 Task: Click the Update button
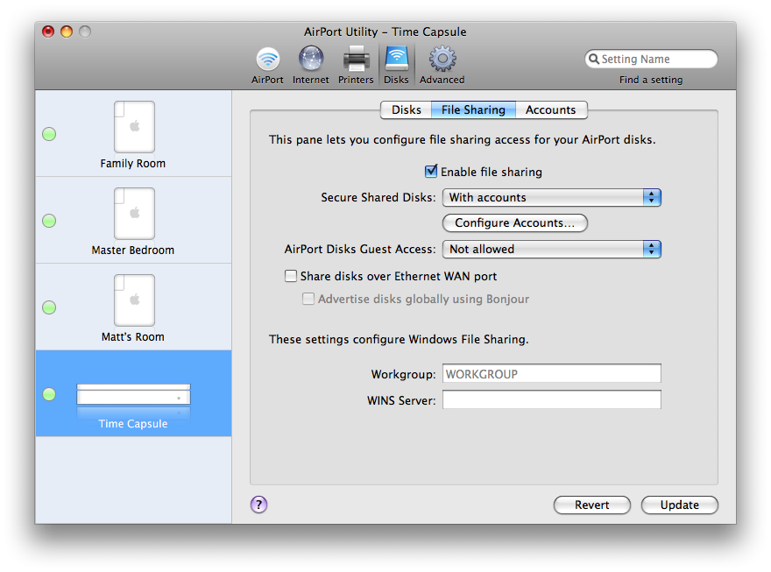coord(680,505)
